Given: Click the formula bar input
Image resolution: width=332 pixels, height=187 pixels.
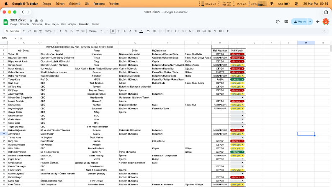Looking at the screenshot, I should 176,39.
